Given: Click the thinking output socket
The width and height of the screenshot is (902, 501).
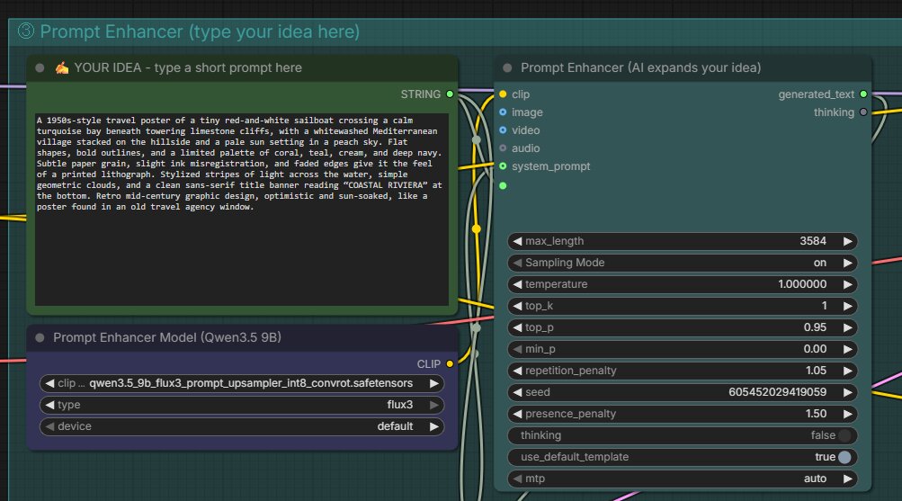Looking at the screenshot, I should [x=863, y=112].
